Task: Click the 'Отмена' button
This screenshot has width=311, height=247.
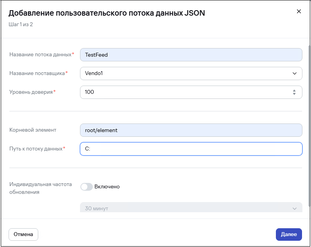Action: pyautogui.click(x=23, y=234)
